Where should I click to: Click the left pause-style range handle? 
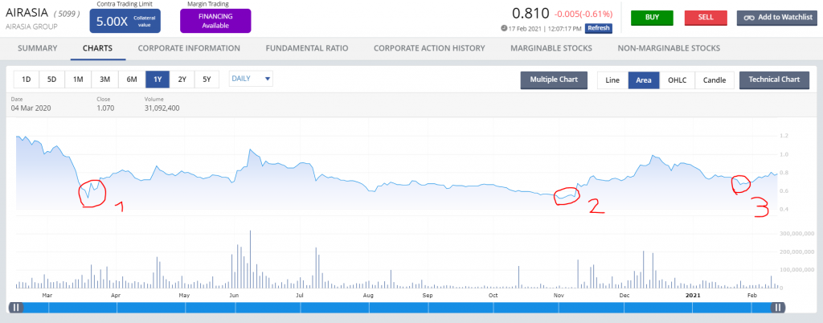click(16, 308)
